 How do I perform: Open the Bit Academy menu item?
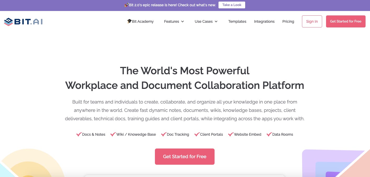[x=140, y=21]
